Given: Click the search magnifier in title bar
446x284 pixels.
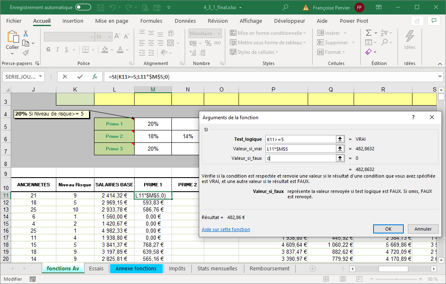Looking at the screenshot, I should (x=285, y=7).
